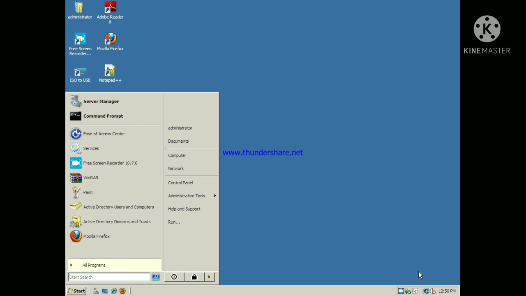Launch Command Prompt from Start menu
526x296 pixels.
click(115, 116)
